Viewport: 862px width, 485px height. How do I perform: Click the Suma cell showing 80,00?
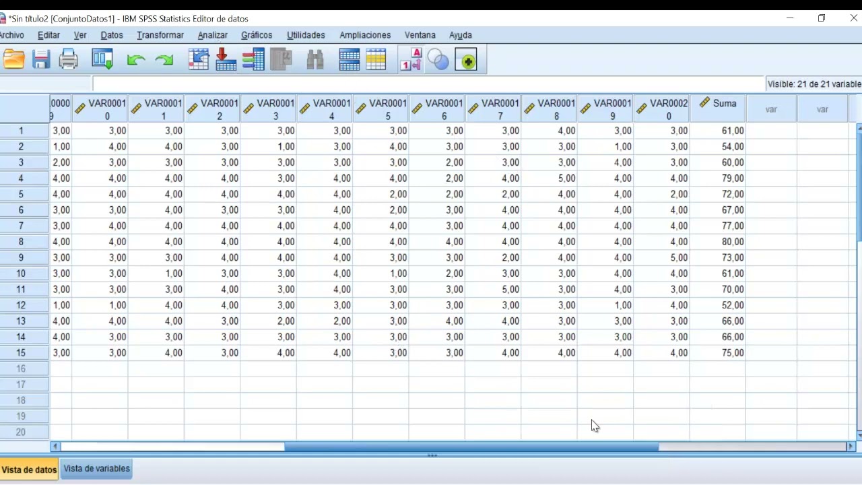717,242
